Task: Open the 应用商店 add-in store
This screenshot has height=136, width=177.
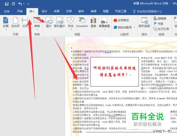Action: (121, 20)
